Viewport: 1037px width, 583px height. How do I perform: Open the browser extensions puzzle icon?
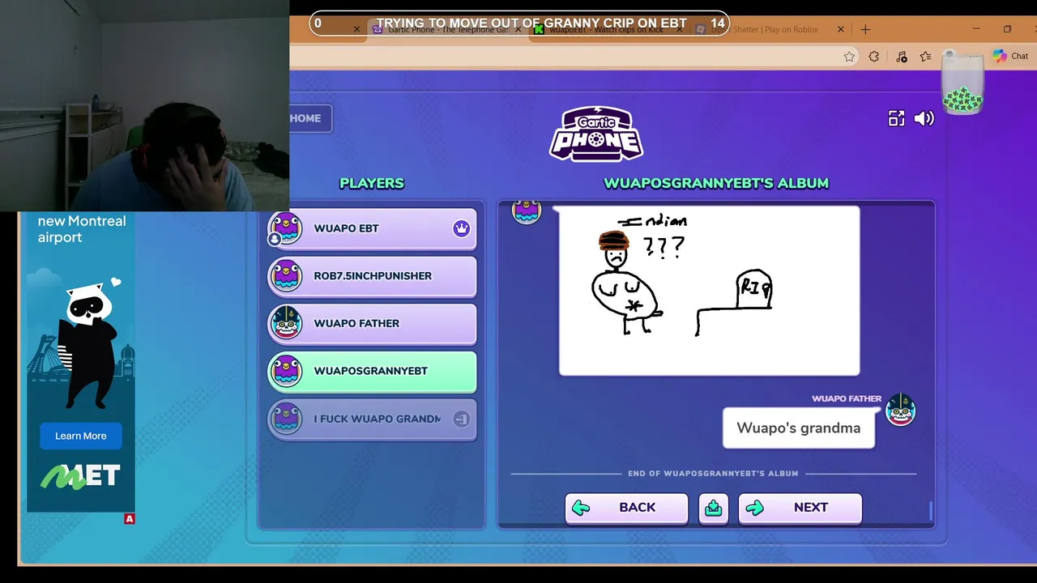[873, 57]
